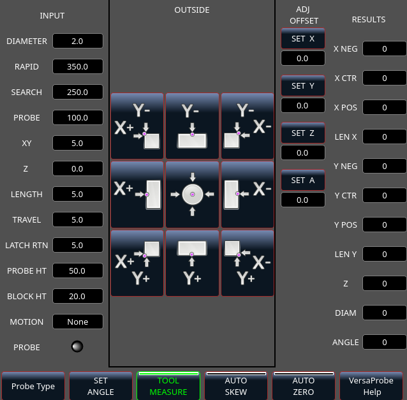Edit the LATCH RTN field

tap(78, 245)
